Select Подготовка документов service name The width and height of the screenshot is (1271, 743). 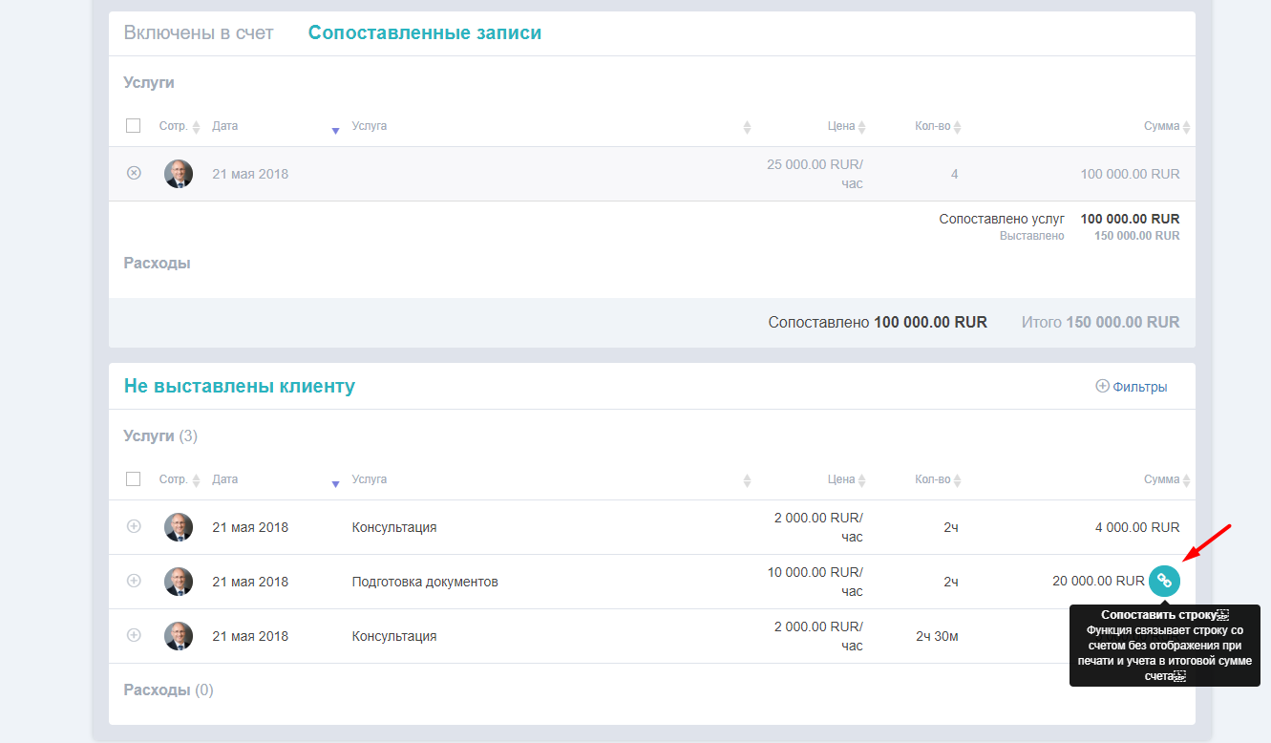pos(425,582)
